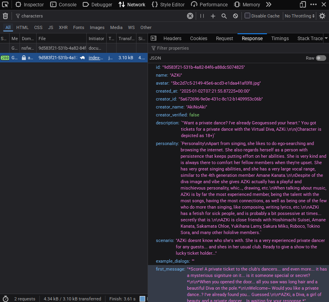Viewport: 329px width, 302px height.
Task: Open the Inspector panel
Action: [29, 4]
